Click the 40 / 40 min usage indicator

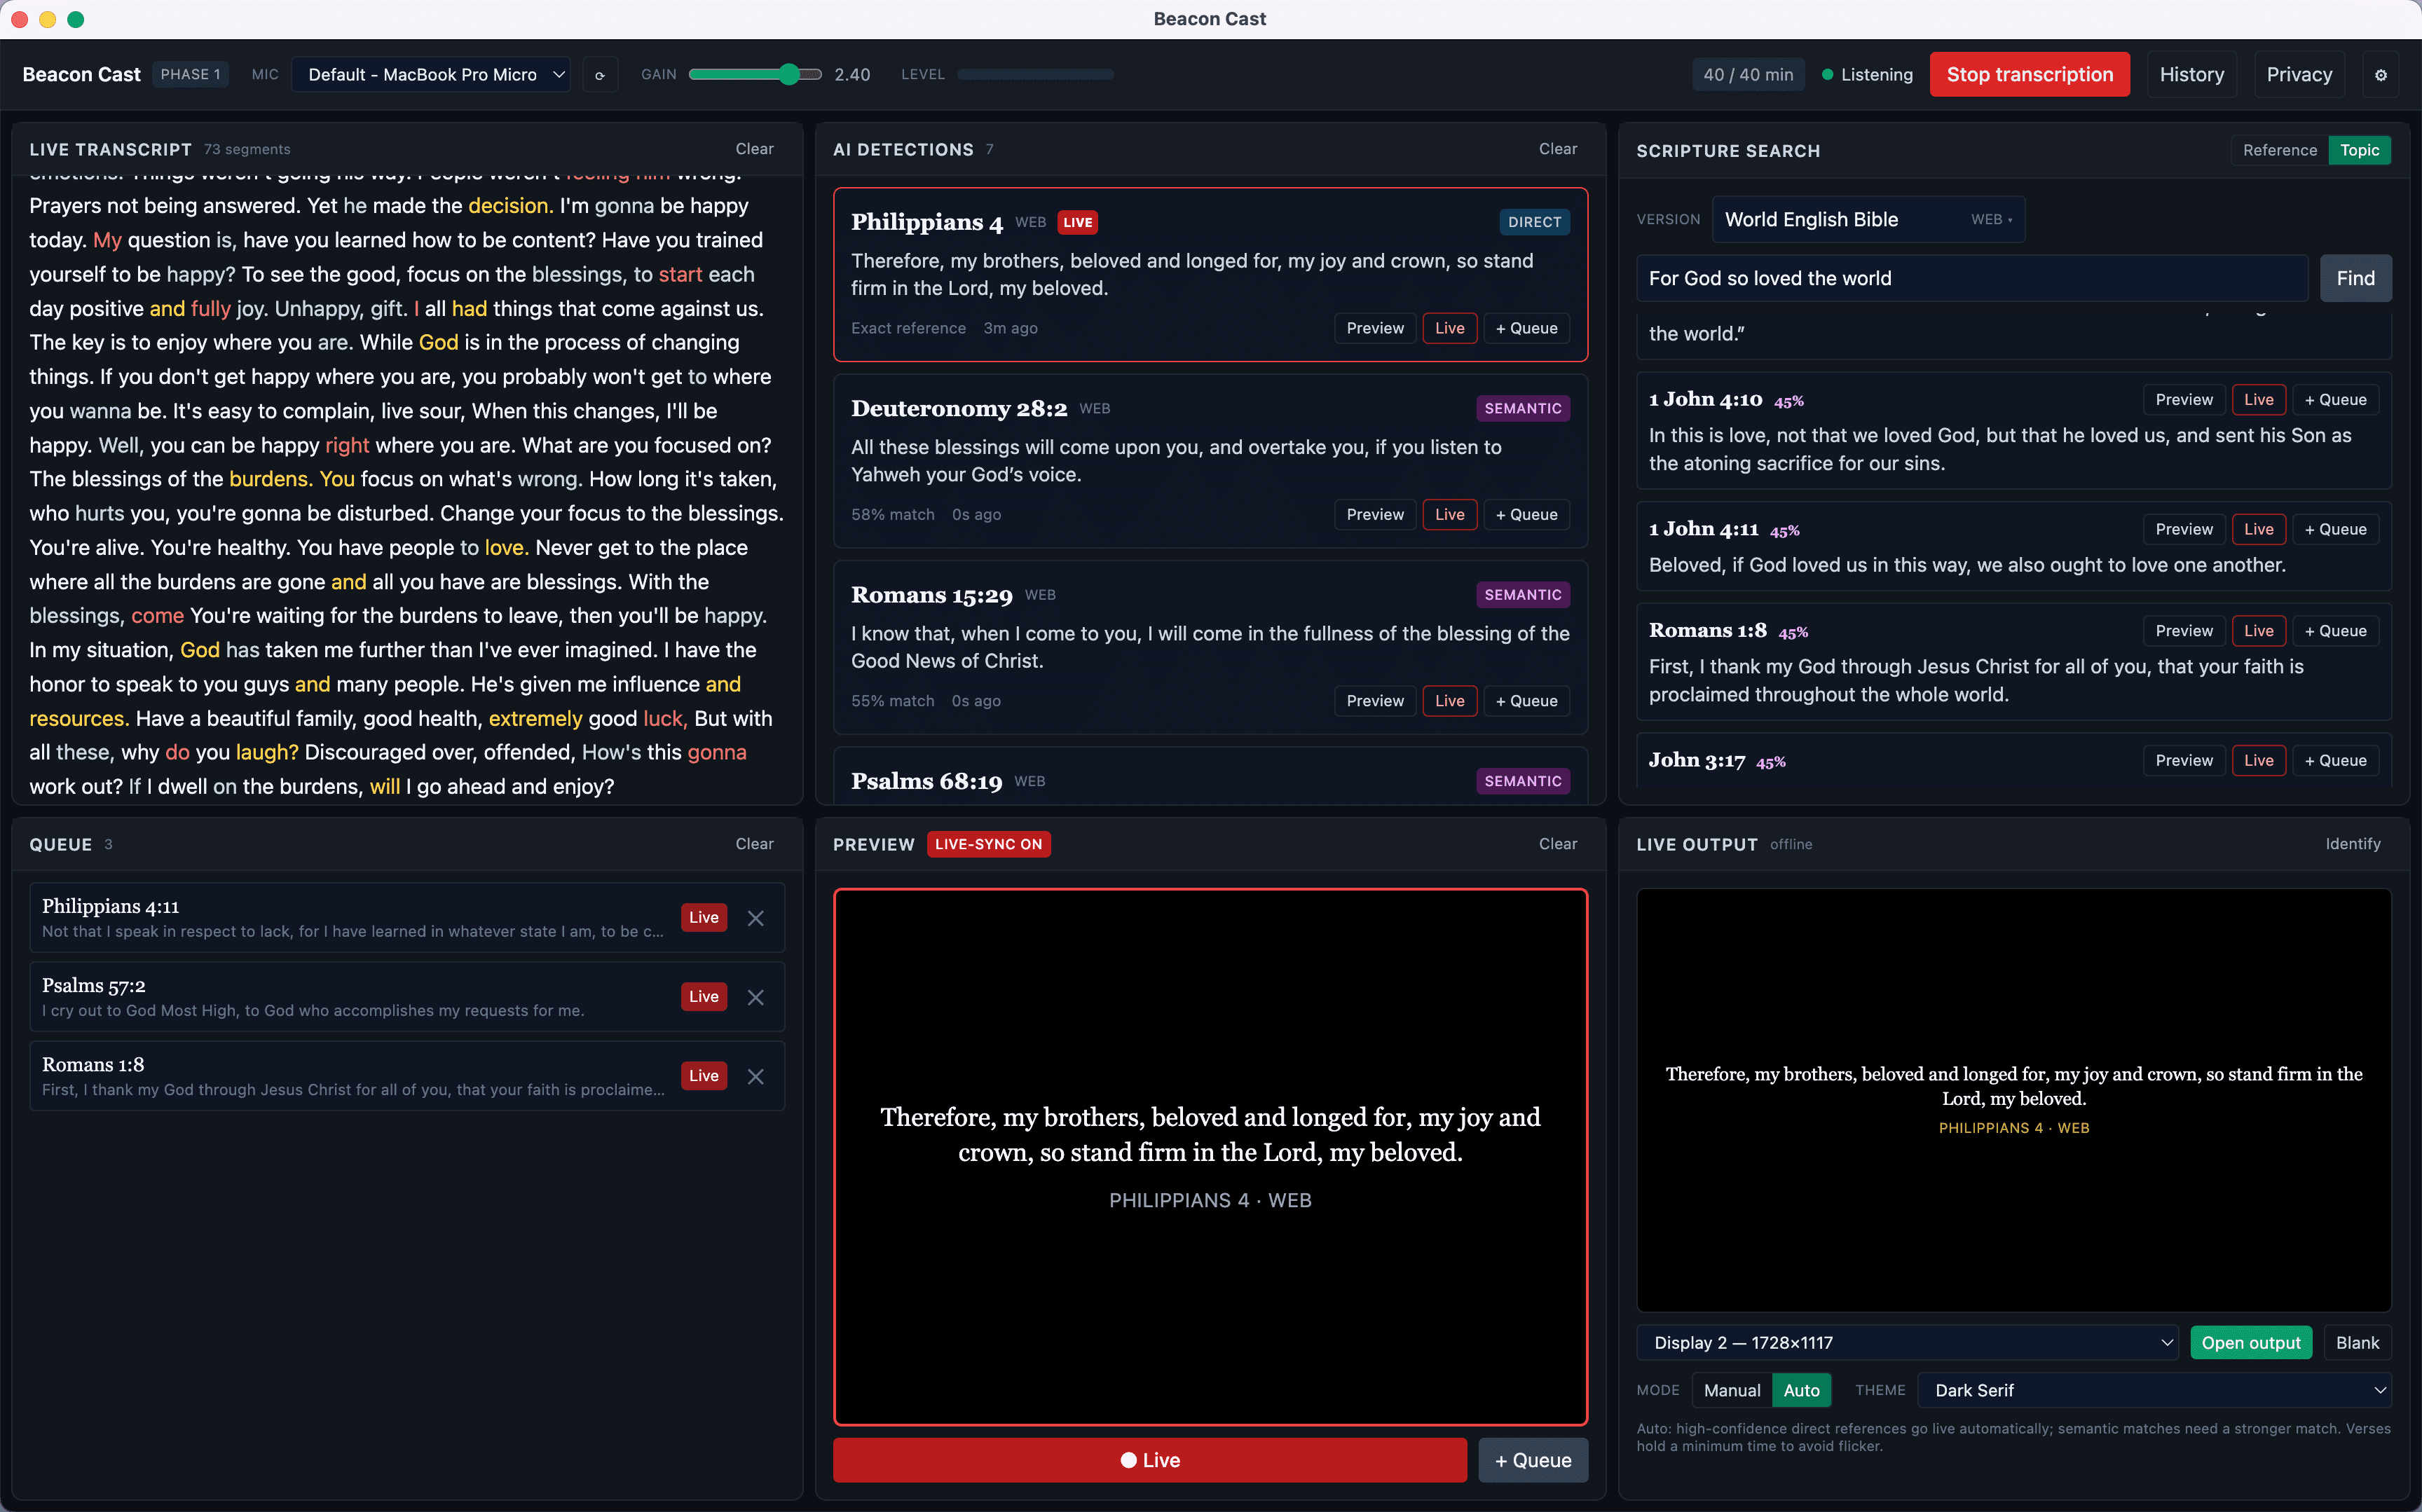click(x=1747, y=75)
